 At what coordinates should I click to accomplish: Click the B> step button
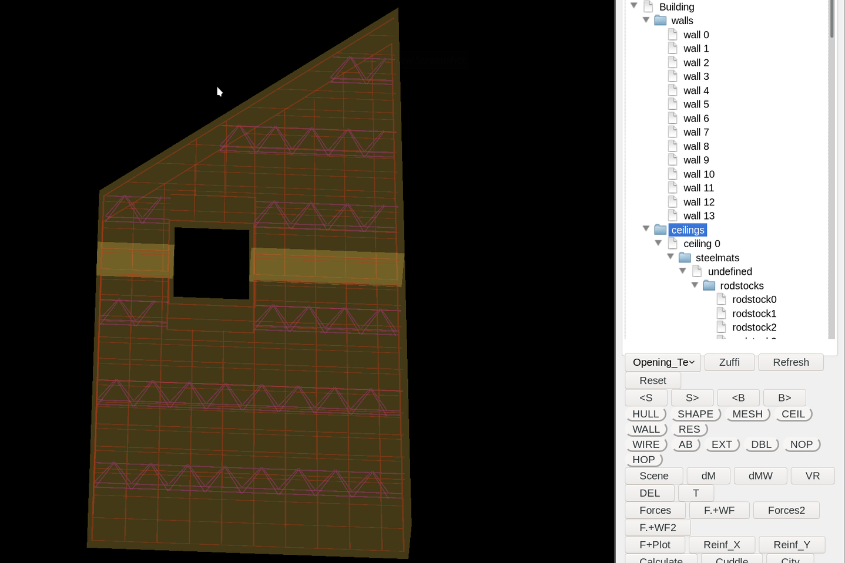pyautogui.click(x=784, y=397)
